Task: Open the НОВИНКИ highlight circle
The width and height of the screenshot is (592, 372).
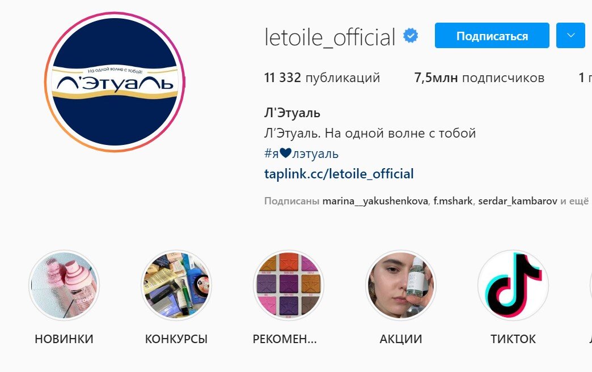Action: tap(64, 285)
